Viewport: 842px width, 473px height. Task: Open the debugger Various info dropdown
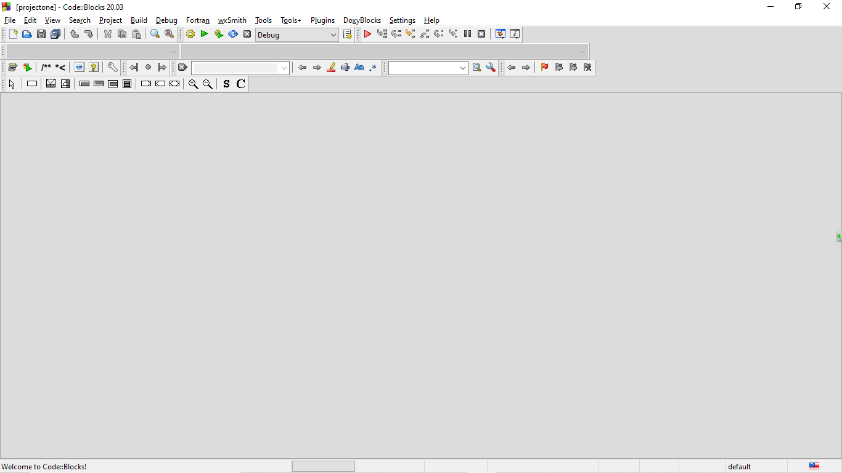[x=515, y=34]
